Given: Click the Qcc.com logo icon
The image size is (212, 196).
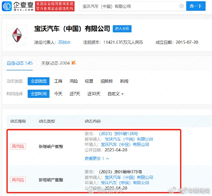Looking at the screenshot, I should pos(7,6).
